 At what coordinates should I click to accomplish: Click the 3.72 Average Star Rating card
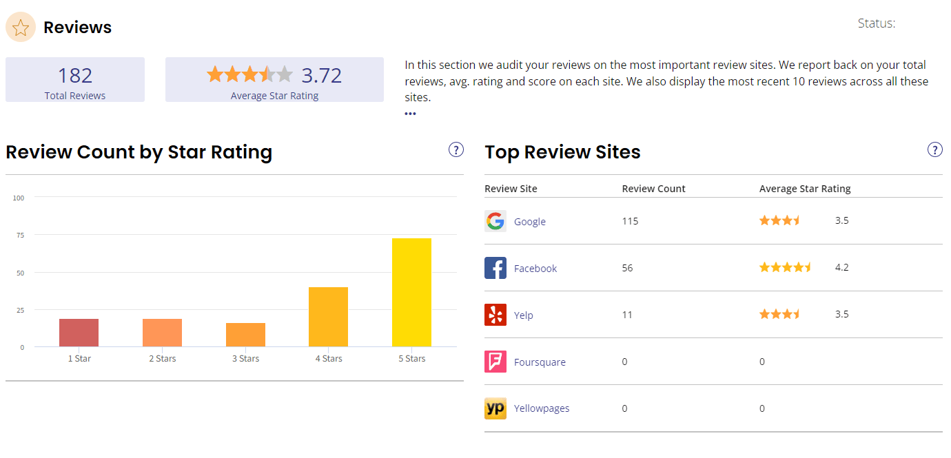[274, 80]
